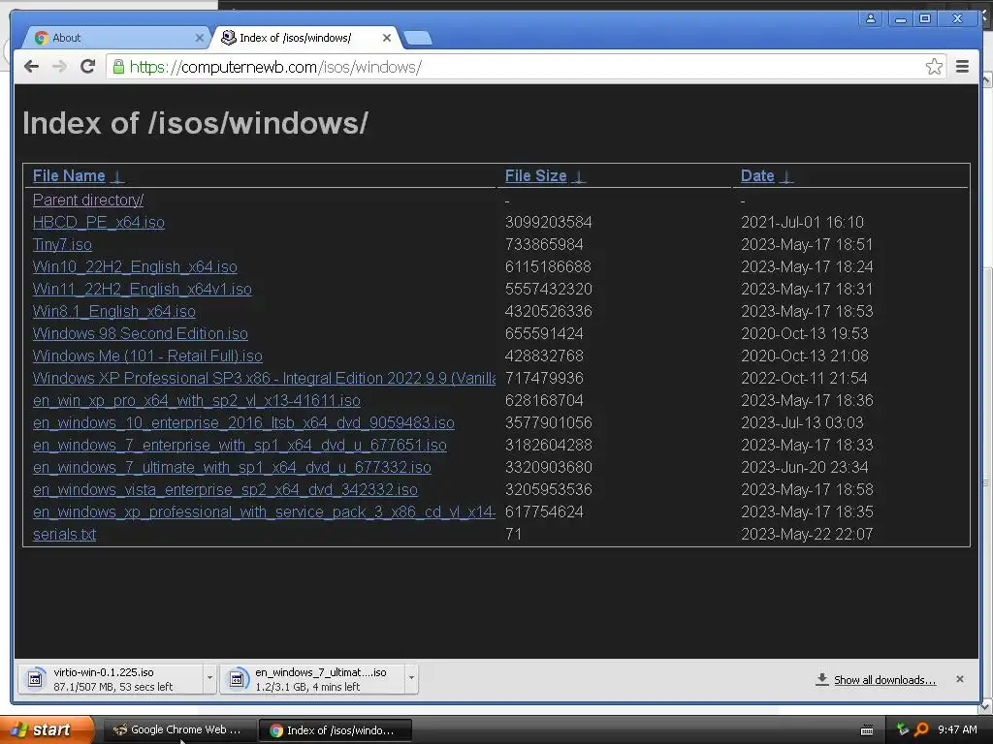Image resolution: width=993 pixels, height=744 pixels.
Task: Click the green padlock security icon
Action: pyautogui.click(x=118, y=67)
